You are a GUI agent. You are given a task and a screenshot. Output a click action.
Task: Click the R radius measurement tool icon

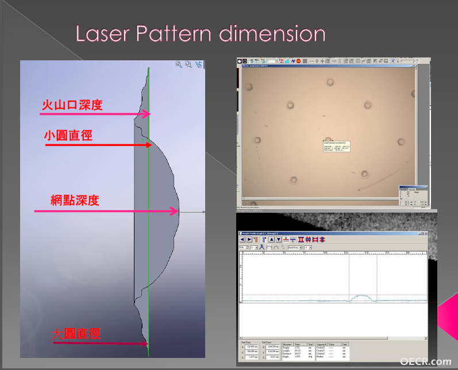click(x=261, y=248)
